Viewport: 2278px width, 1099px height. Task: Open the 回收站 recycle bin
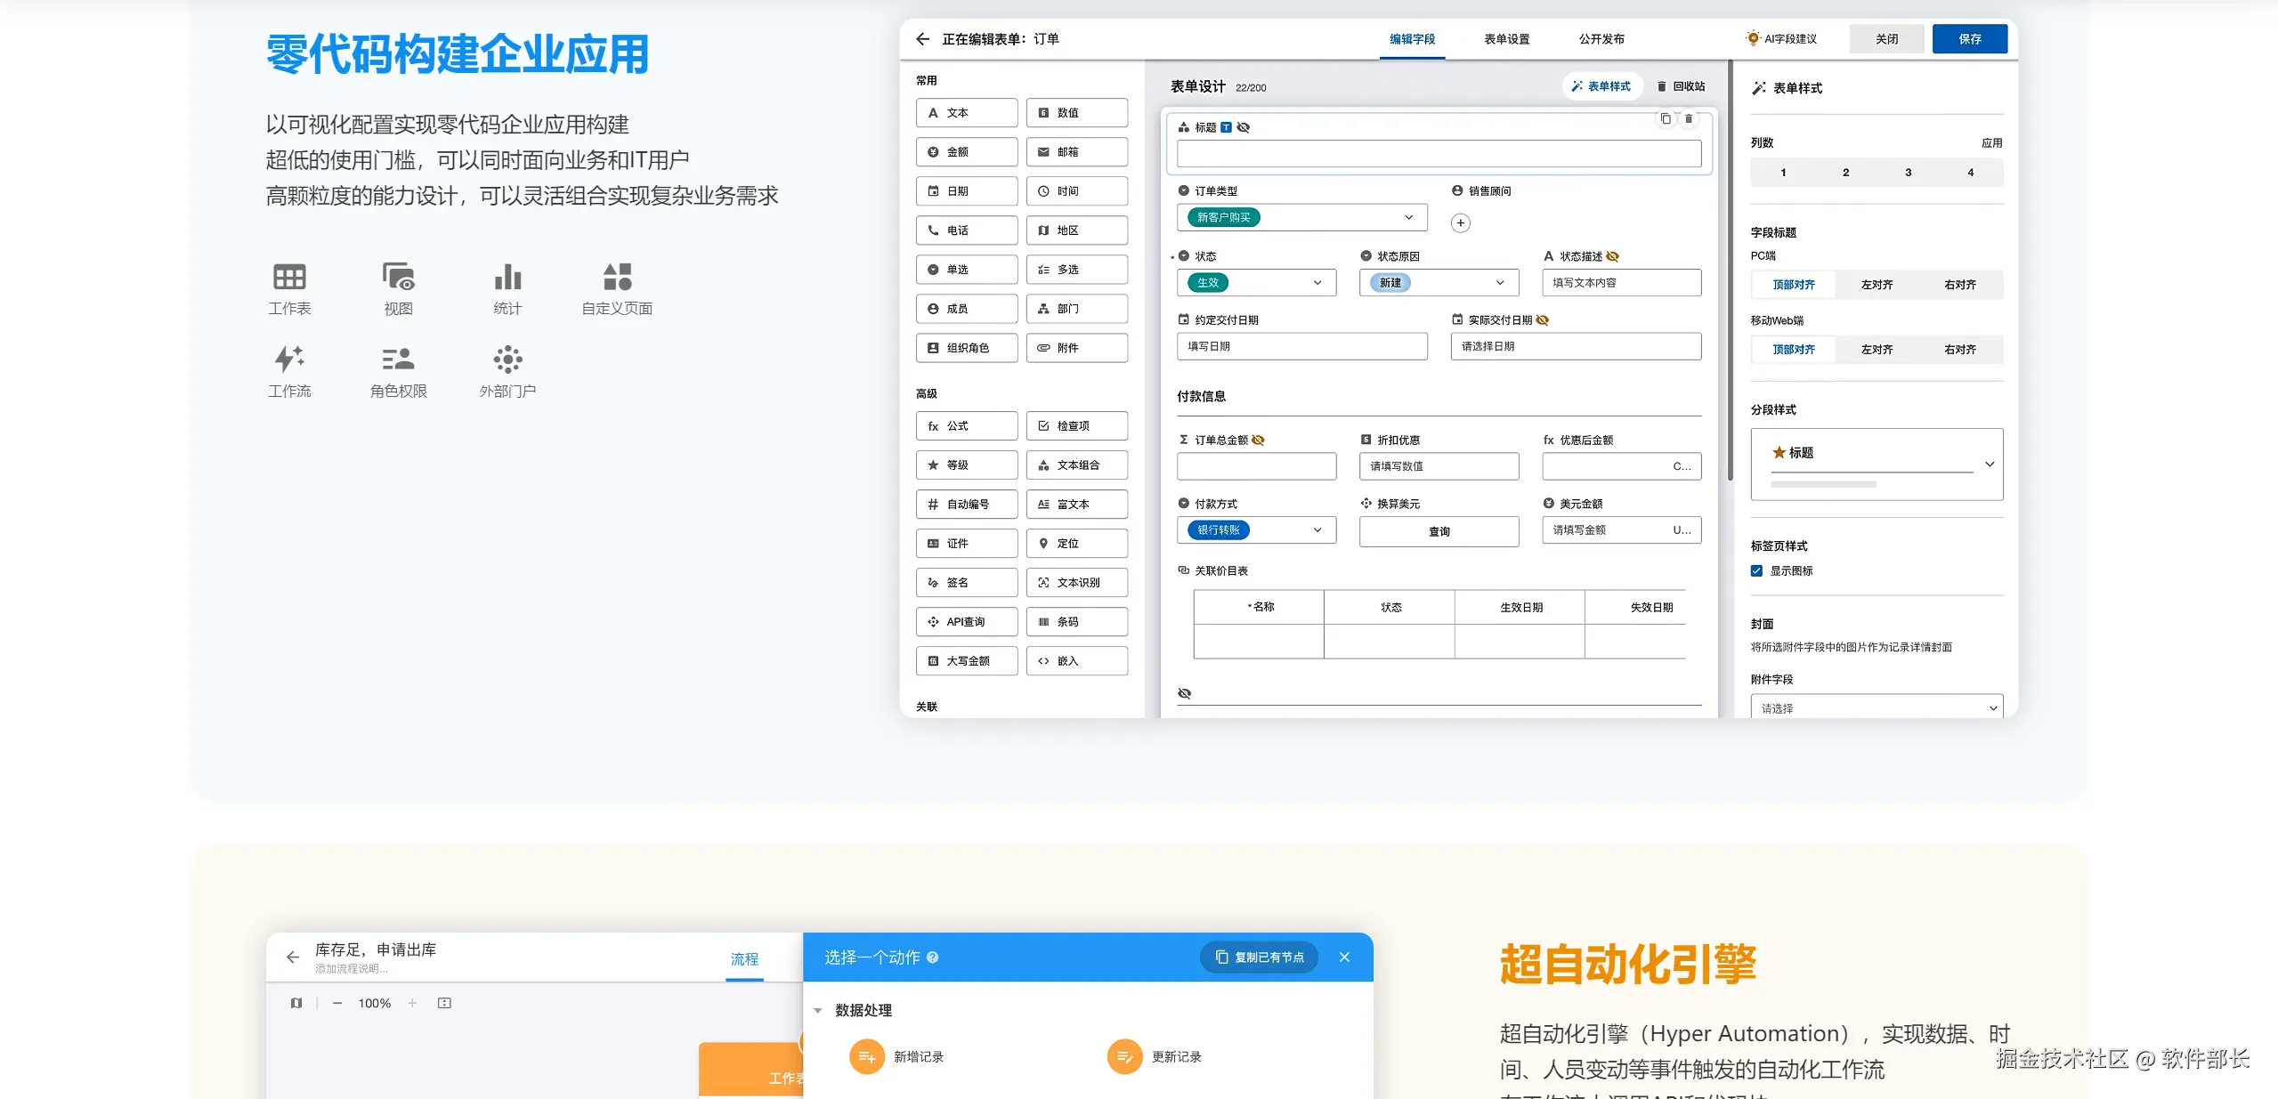[x=1681, y=86]
